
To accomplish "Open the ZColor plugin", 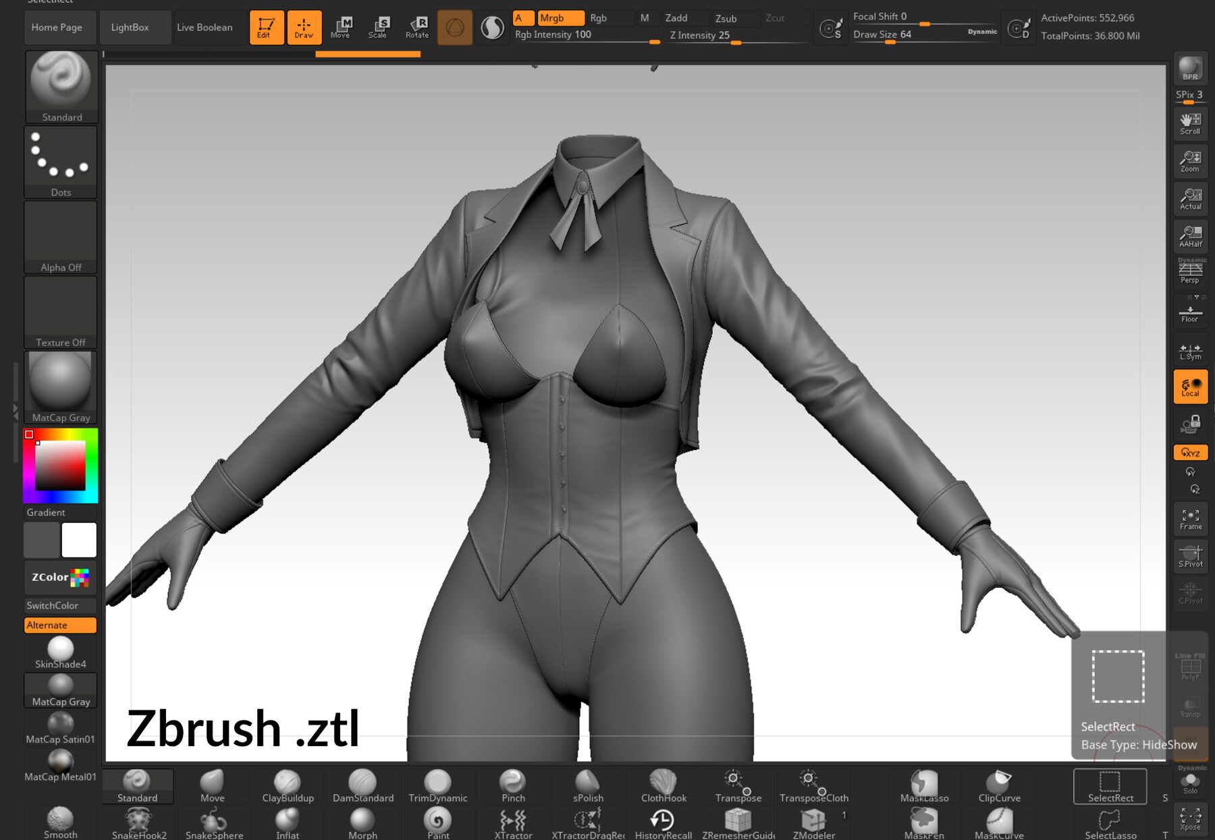I will pos(61,578).
